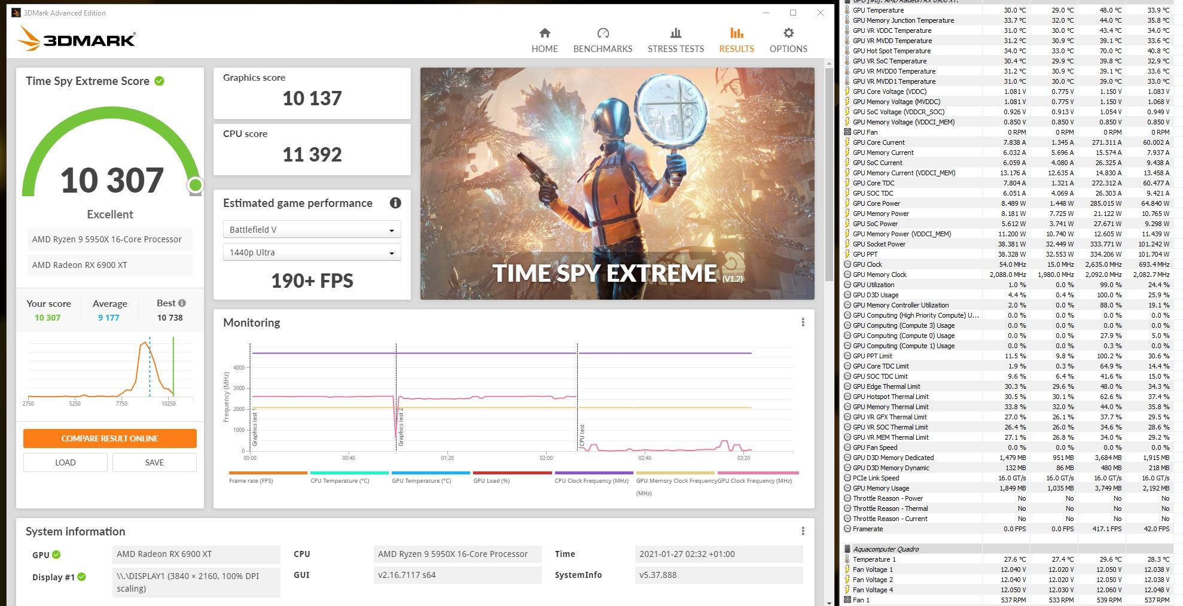The image size is (1183, 606).
Task: Click the estimated game performance info icon
Action: (395, 203)
